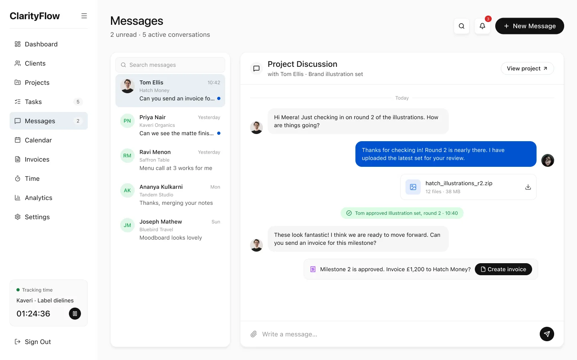
Task: Click the invoice icon beside the Milestone 2 prompt
Action: [x=313, y=269]
